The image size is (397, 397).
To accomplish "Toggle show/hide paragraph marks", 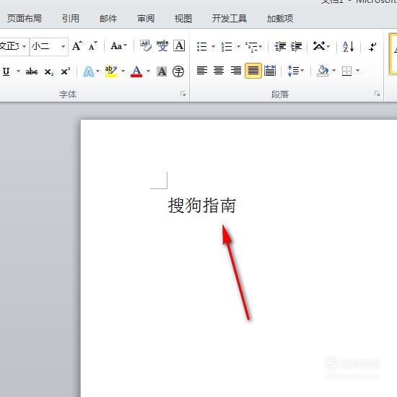I will coord(372,47).
